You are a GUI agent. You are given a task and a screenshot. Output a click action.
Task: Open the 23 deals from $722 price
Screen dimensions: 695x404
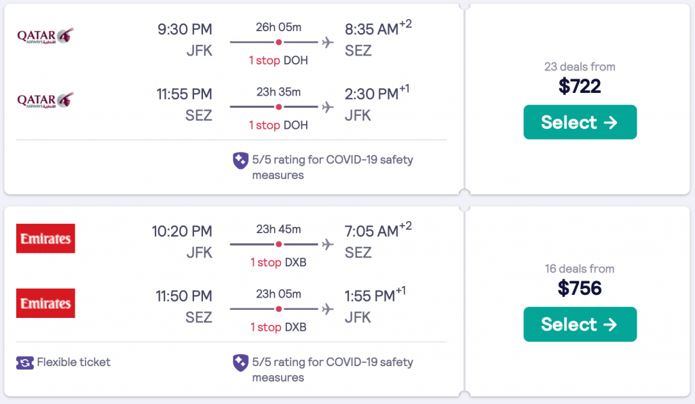click(580, 85)
